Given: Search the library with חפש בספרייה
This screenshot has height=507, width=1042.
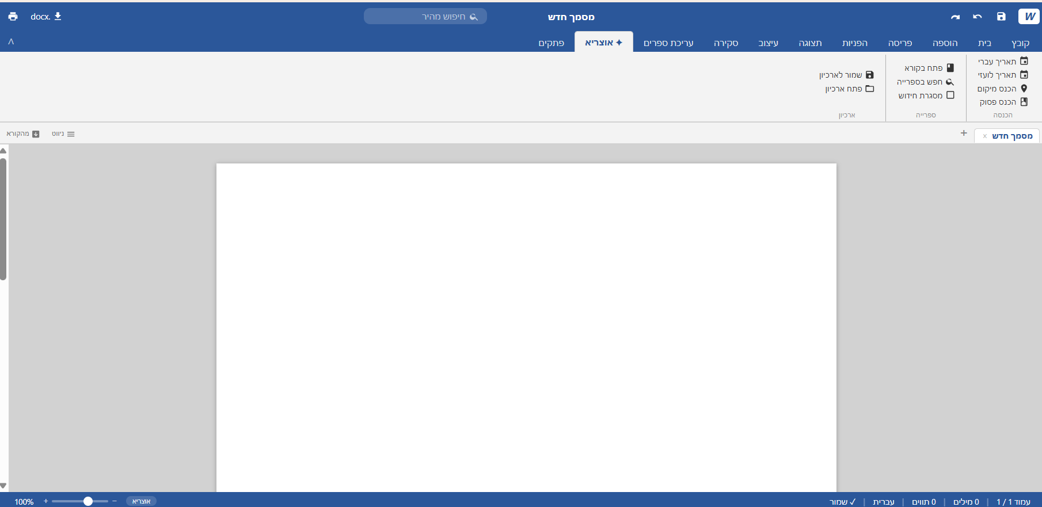Looking at the screenshot, I should [x=925, y=82].
